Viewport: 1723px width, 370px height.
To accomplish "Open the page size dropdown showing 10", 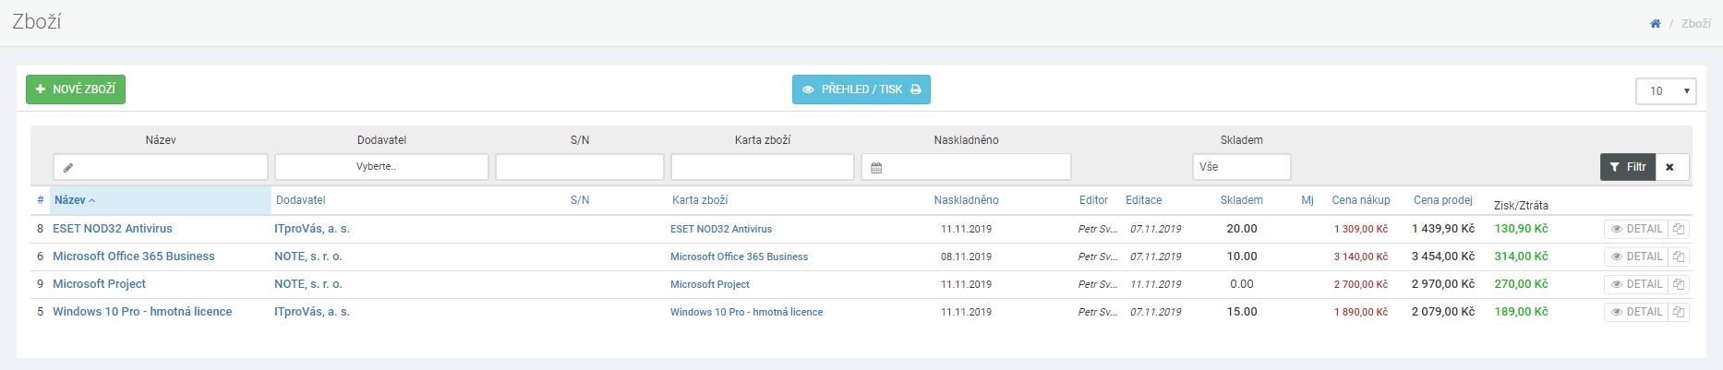I will coord(1666,90).
